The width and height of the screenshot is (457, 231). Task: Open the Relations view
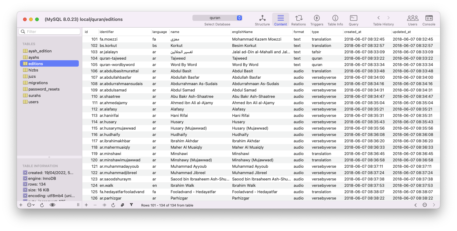click(299, 20)
